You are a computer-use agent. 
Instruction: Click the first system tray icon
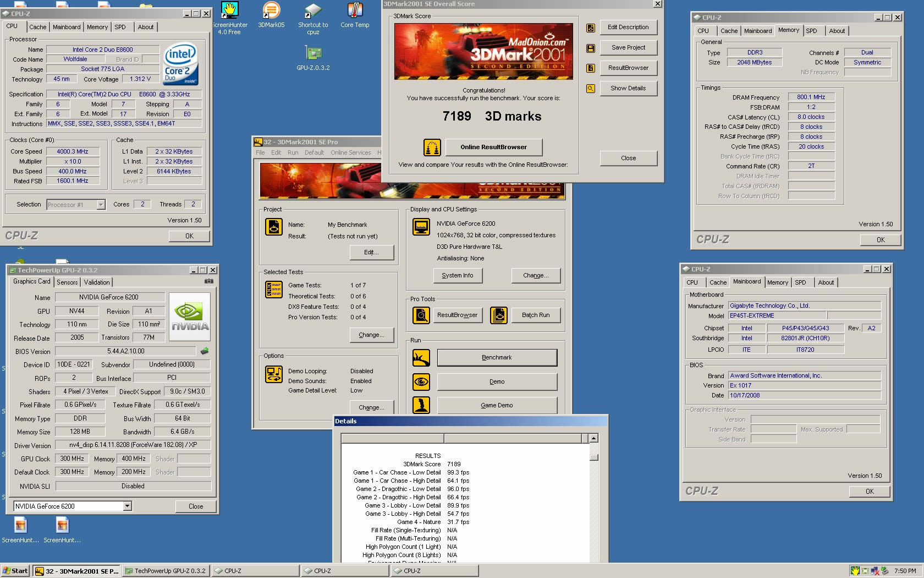click(855, 571)
